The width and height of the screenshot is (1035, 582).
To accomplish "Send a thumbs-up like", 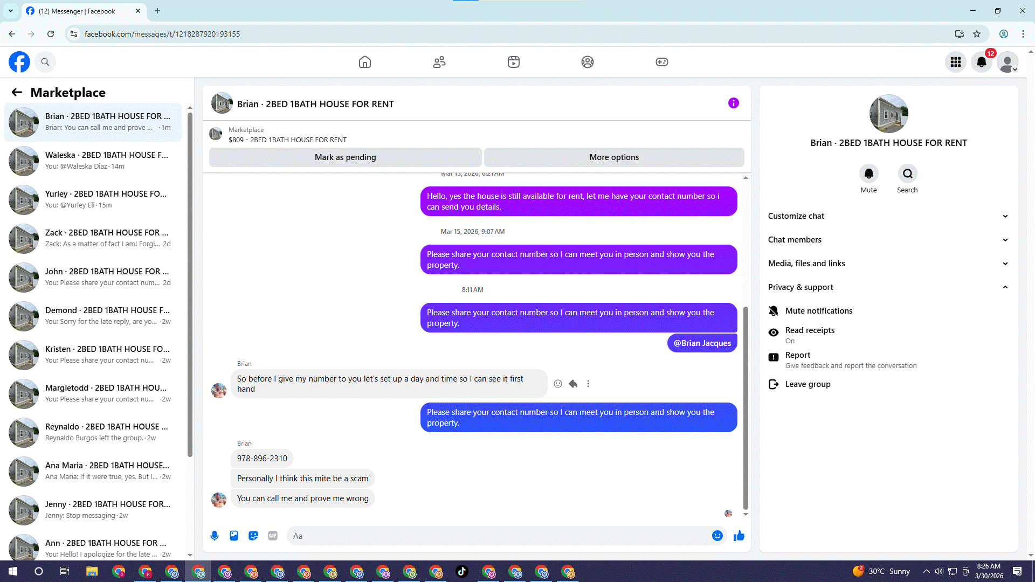I will (739, 536).
